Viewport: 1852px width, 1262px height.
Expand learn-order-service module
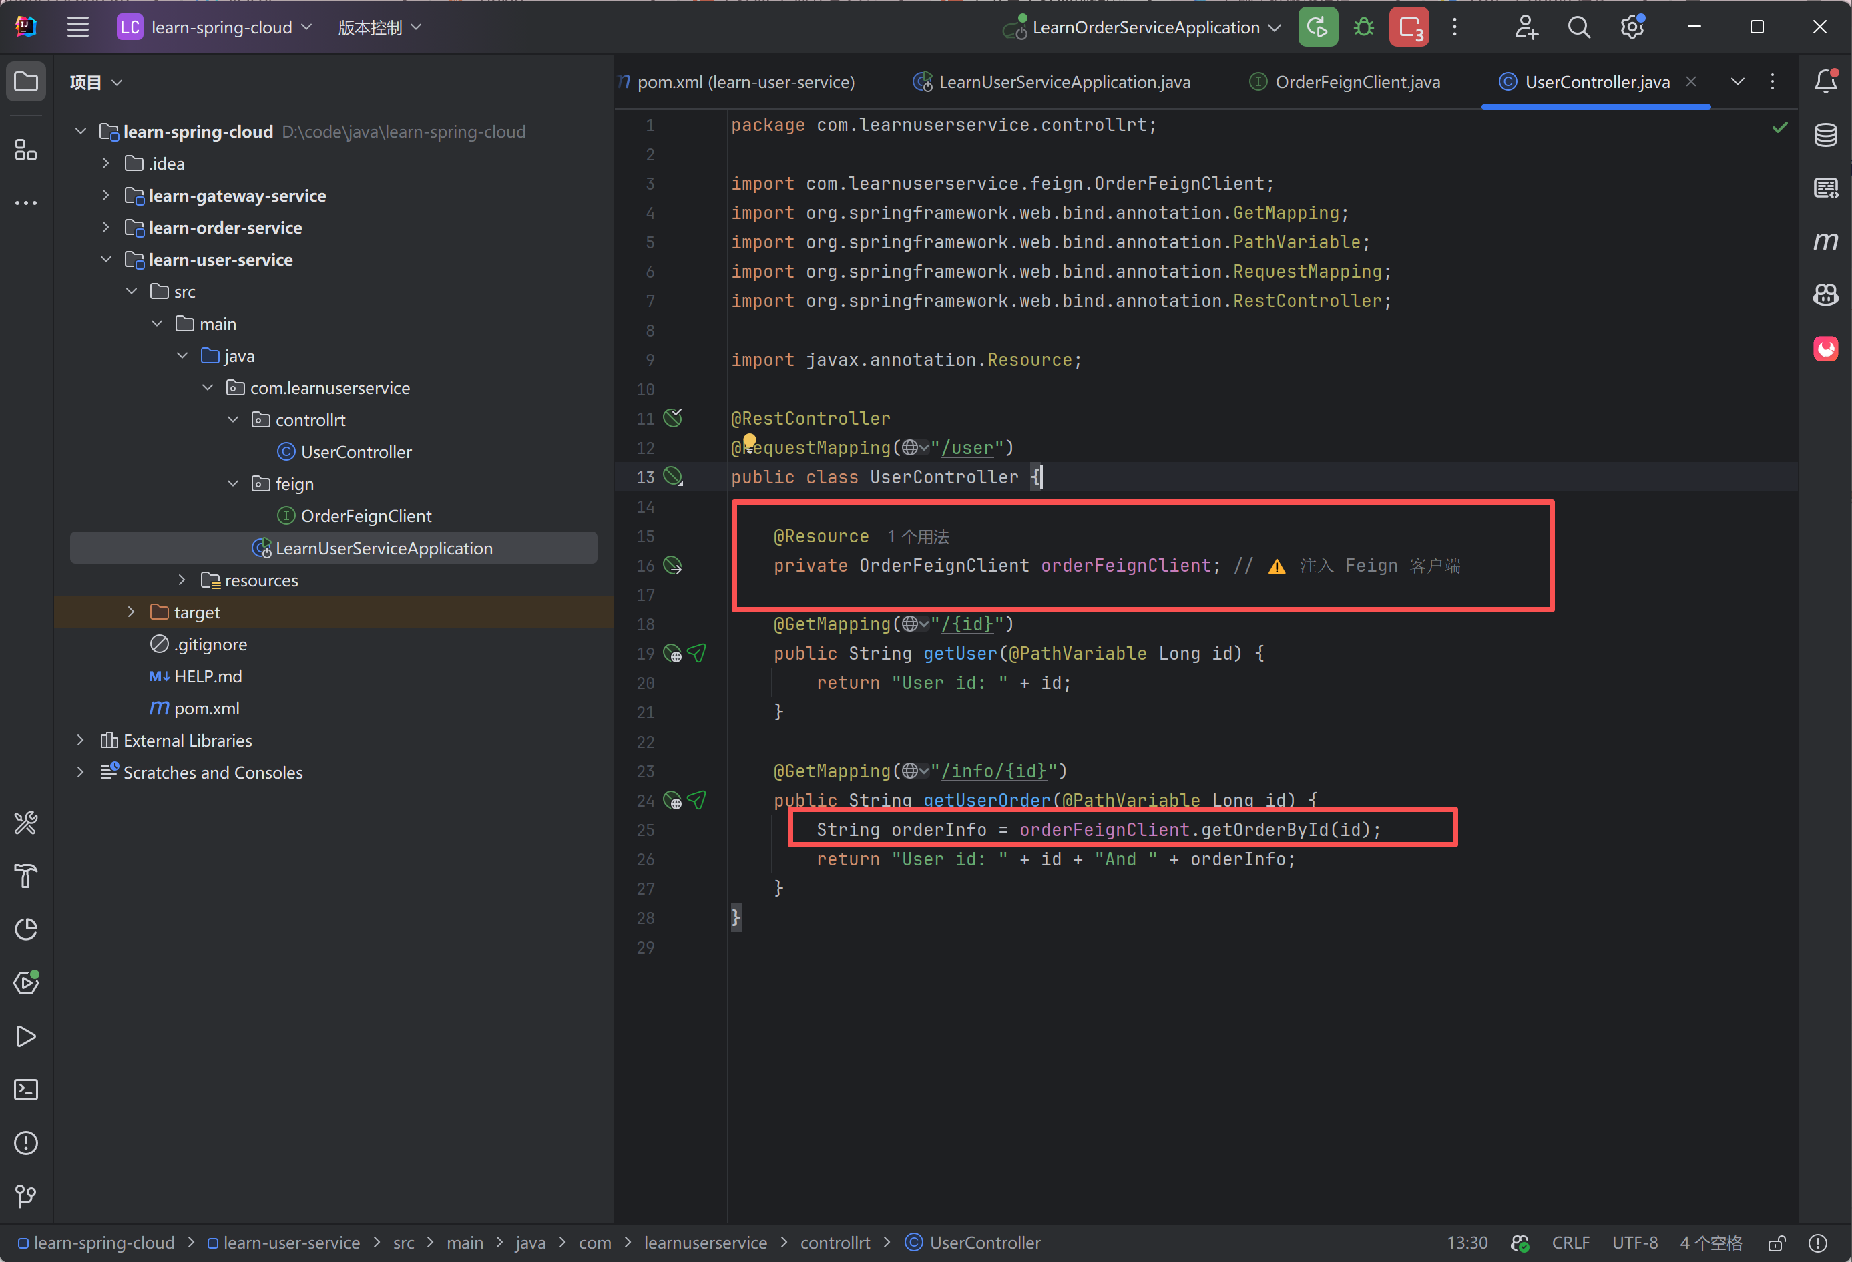coord(105,227)
